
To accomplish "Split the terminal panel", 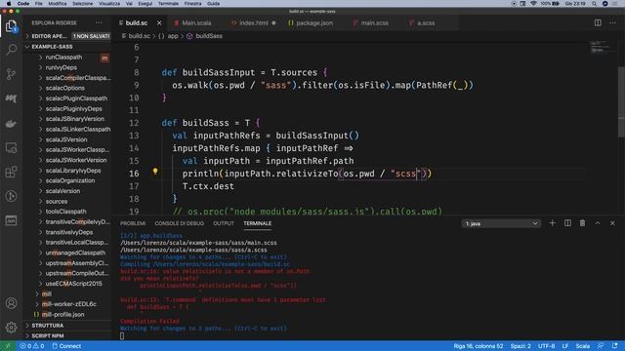I will (567, 223).
